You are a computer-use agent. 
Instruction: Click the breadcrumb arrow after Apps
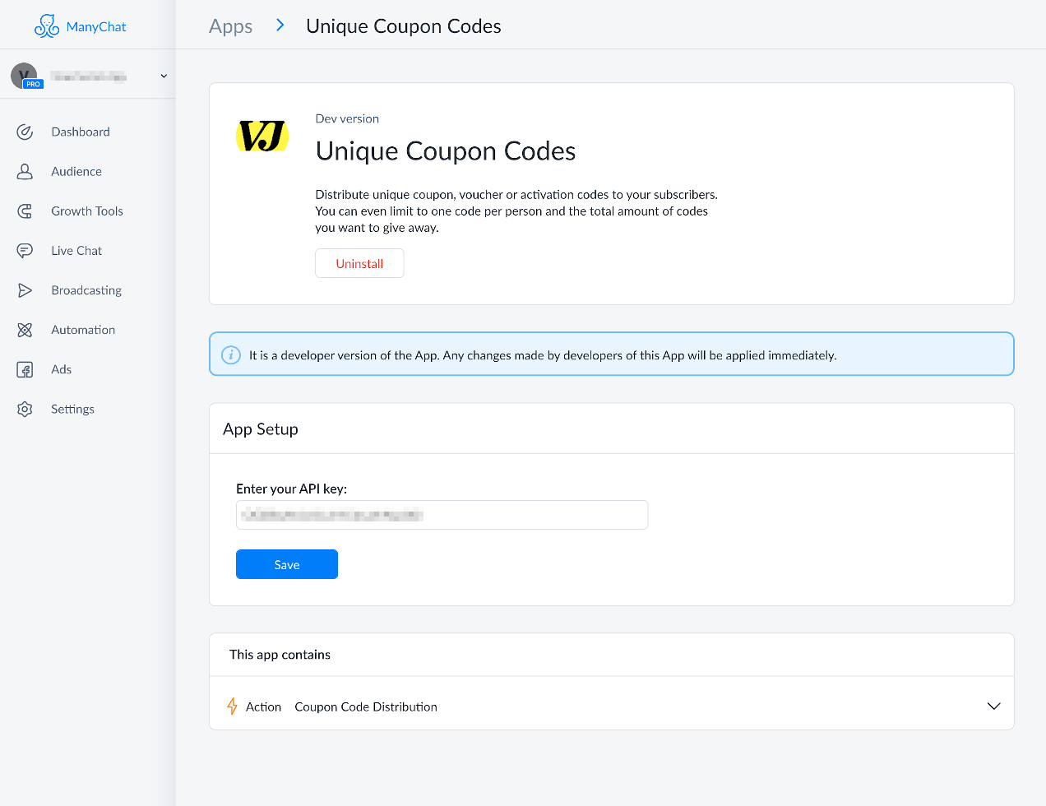[x=280, y=25]
